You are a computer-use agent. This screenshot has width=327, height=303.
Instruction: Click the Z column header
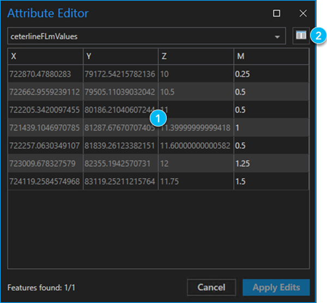coord(196,57)
